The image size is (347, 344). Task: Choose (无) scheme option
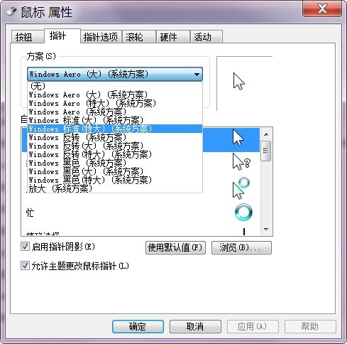115,86
